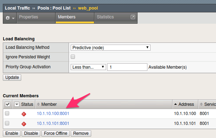Toggle select-all members checkbox
Screen dimensions: 216x138
coord(7,104)
